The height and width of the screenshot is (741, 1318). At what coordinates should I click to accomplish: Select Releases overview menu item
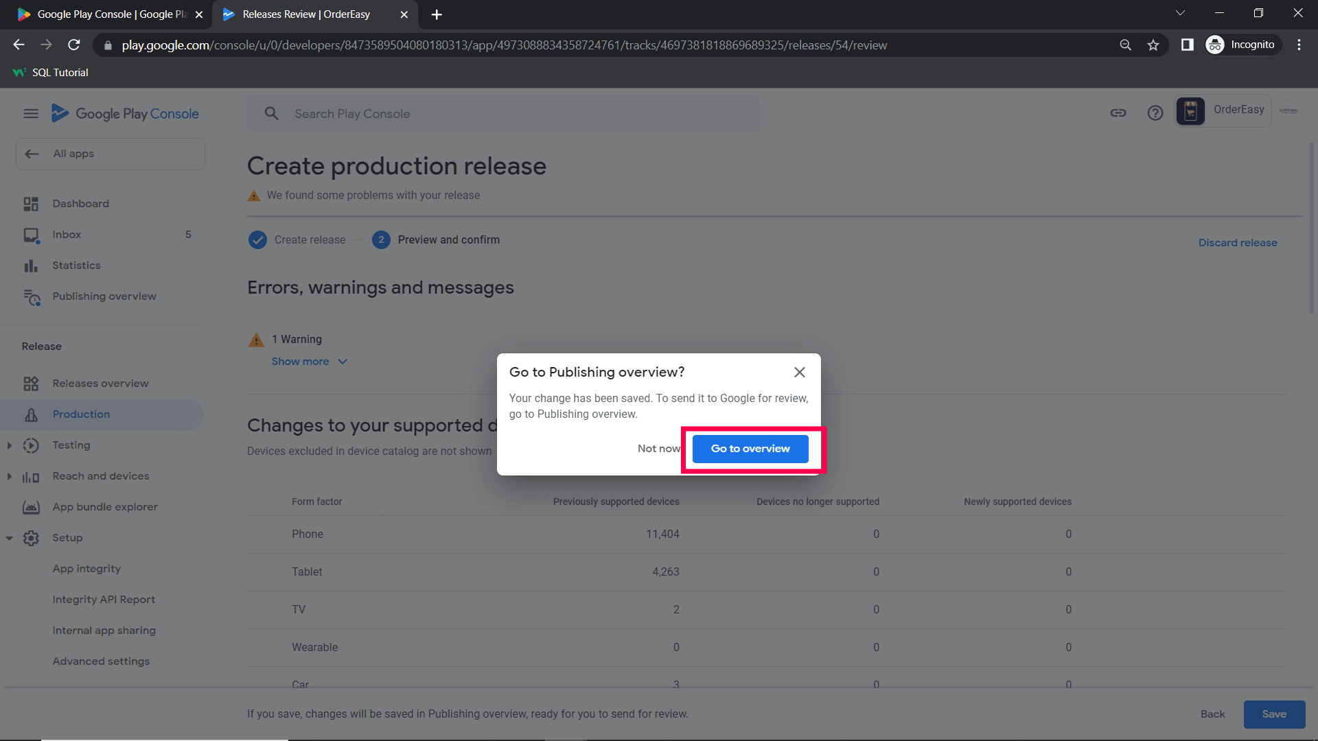point(100,384)
